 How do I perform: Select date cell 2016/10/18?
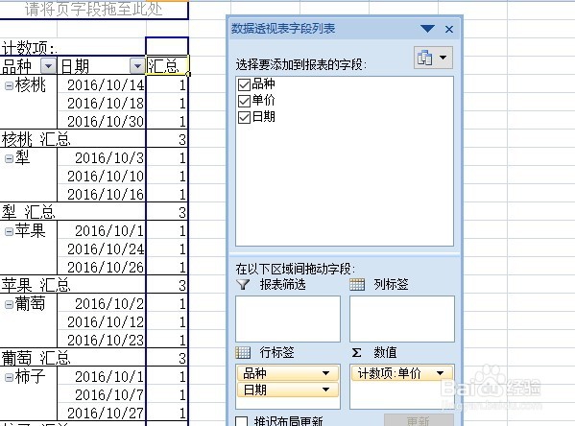[102, 103]
